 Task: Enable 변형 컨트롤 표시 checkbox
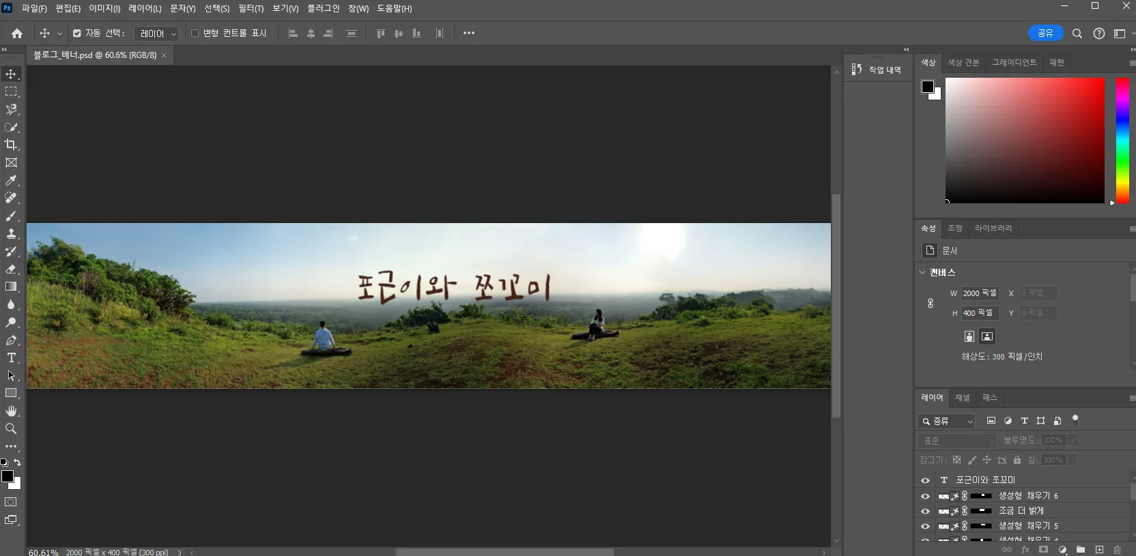pos(195,33)
